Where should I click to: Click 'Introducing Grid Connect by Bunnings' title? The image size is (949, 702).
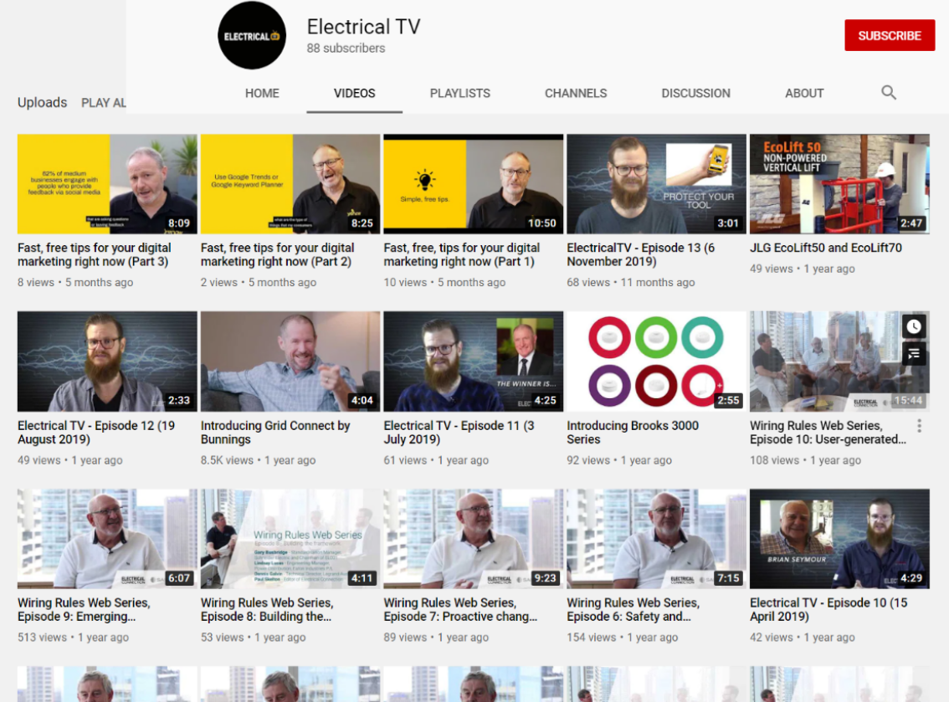click(x=275, y=432)
